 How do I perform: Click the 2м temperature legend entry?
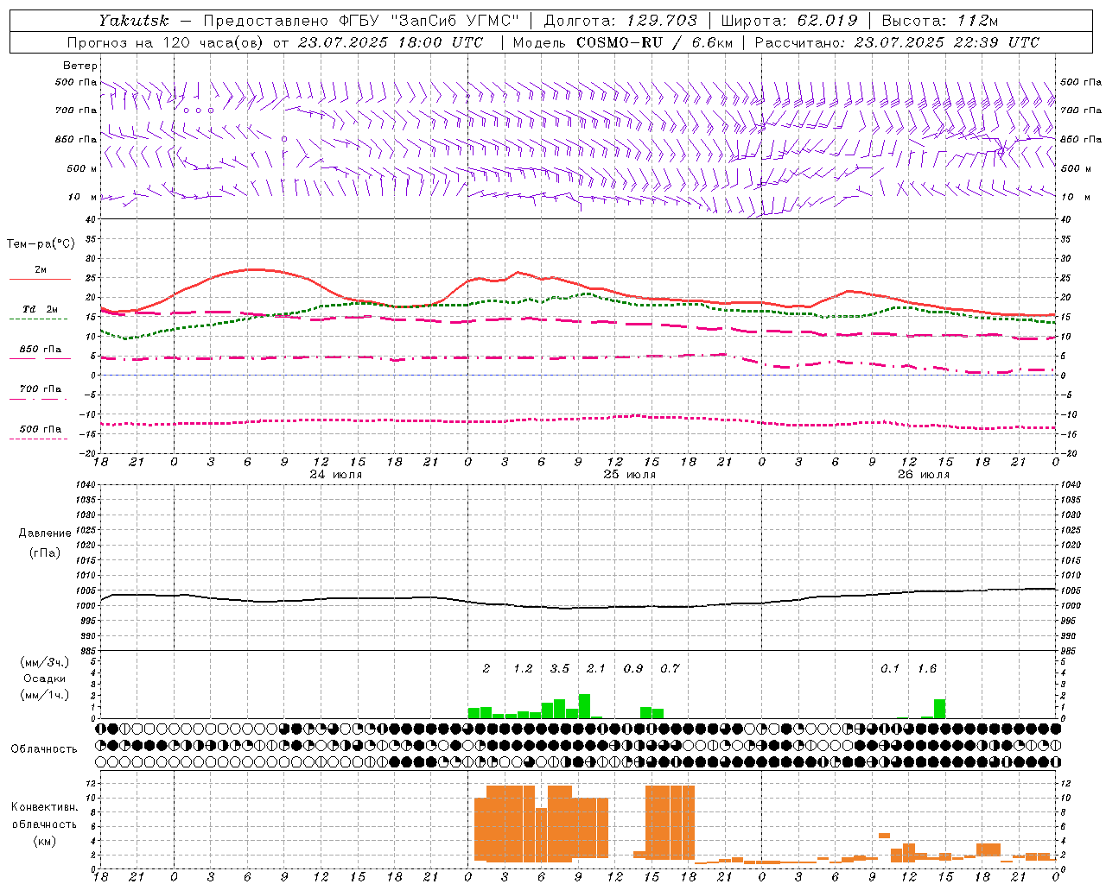point(41,269)
